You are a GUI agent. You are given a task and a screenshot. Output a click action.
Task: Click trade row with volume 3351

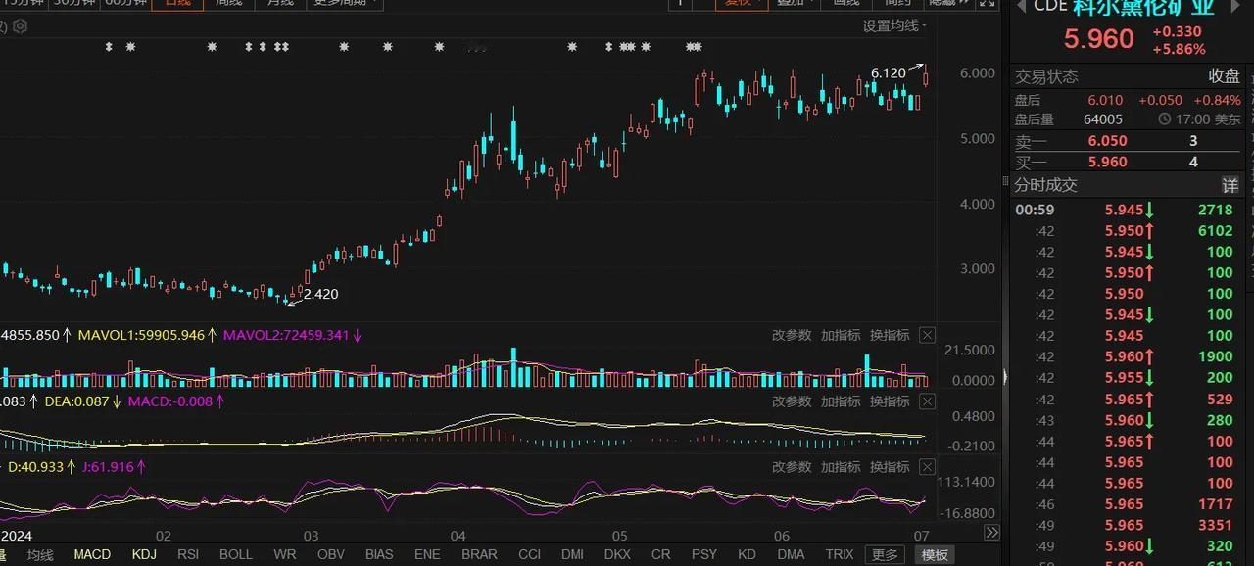[1125, 525]
